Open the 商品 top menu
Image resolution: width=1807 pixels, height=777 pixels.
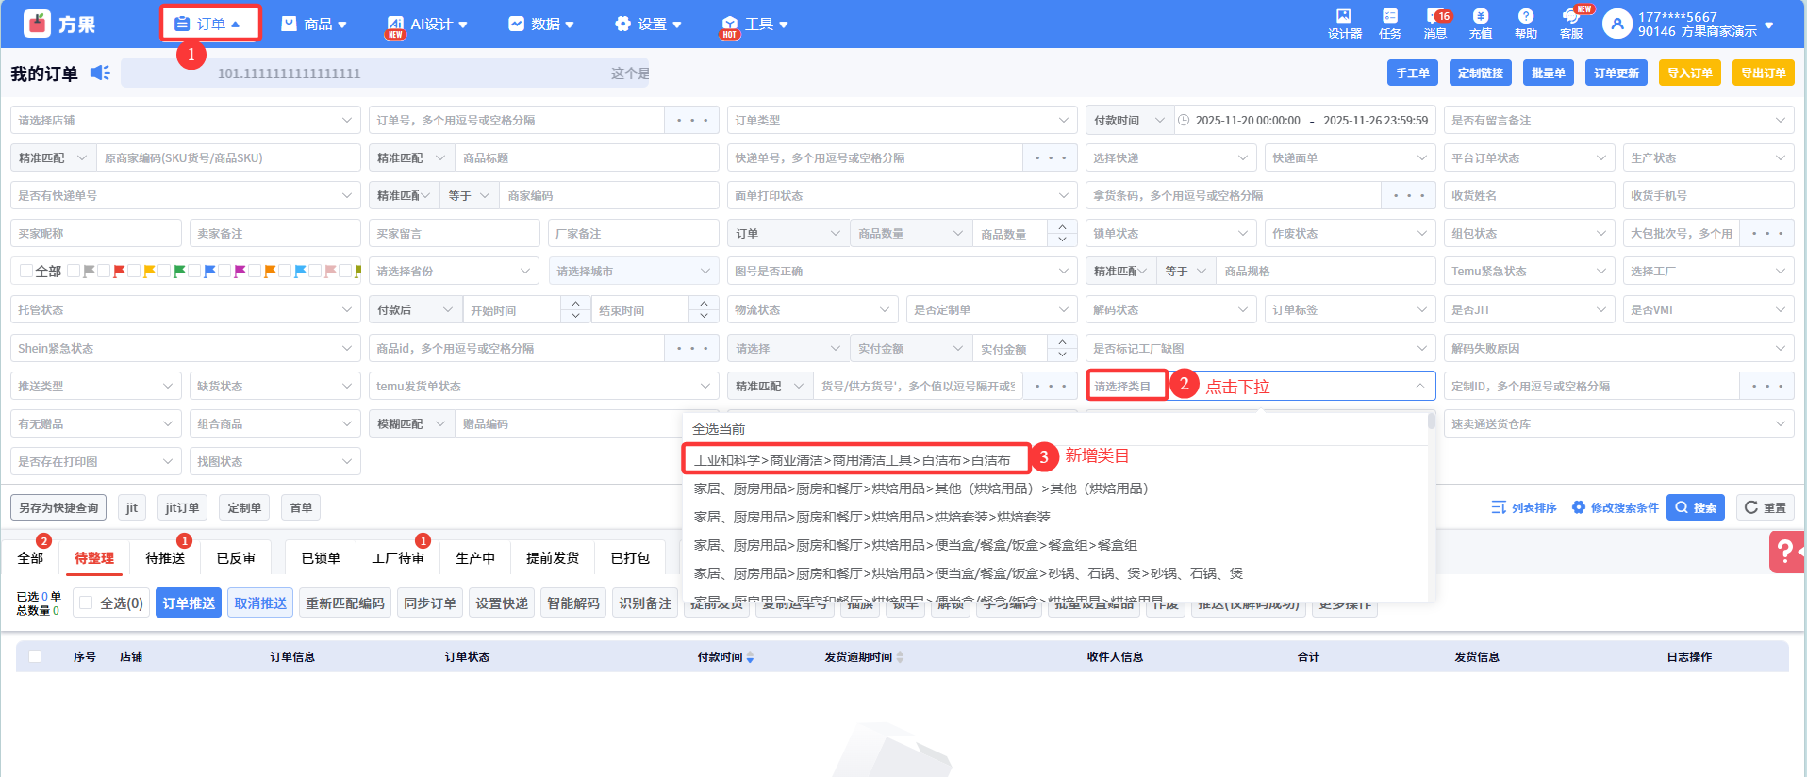[x=315, y=25]
